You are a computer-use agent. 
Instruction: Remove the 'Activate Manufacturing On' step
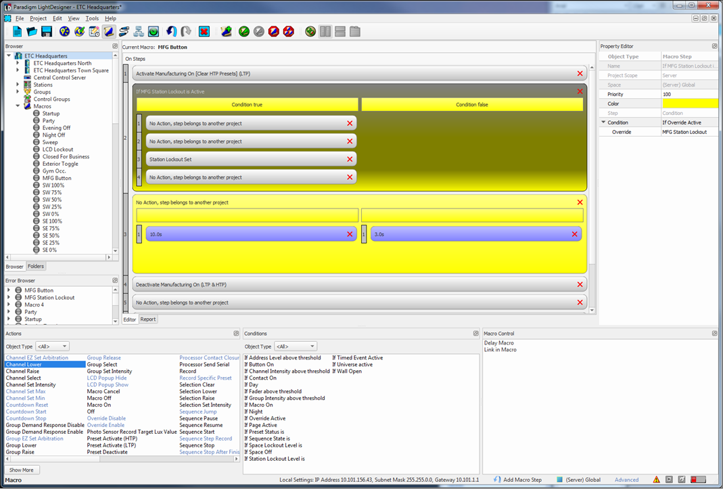pyautogui.click(x=580, y=73)
